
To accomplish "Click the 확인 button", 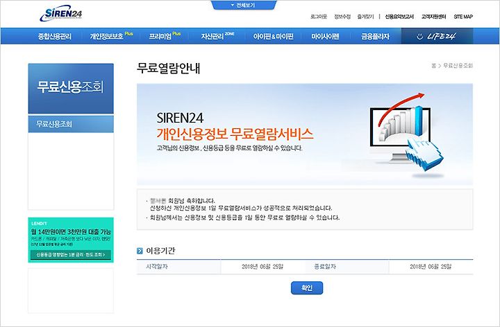I will click(x=307, y=288).
